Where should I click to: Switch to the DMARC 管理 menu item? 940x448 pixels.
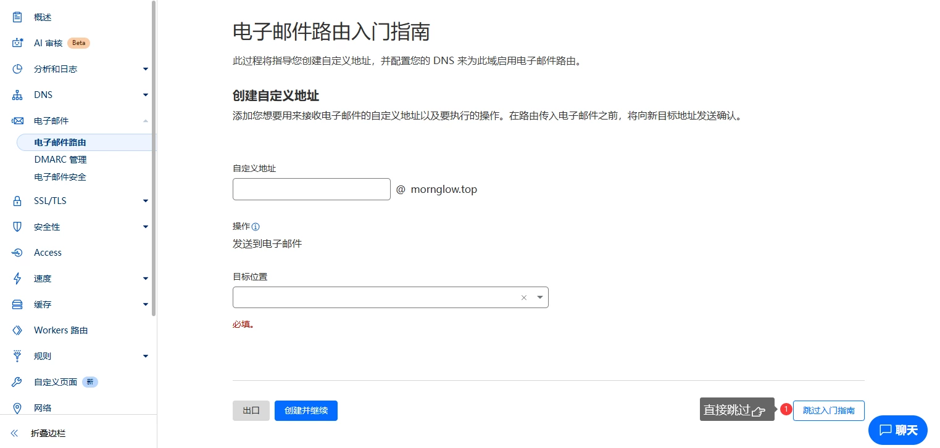pyautogui.click(x=60, y=159)
